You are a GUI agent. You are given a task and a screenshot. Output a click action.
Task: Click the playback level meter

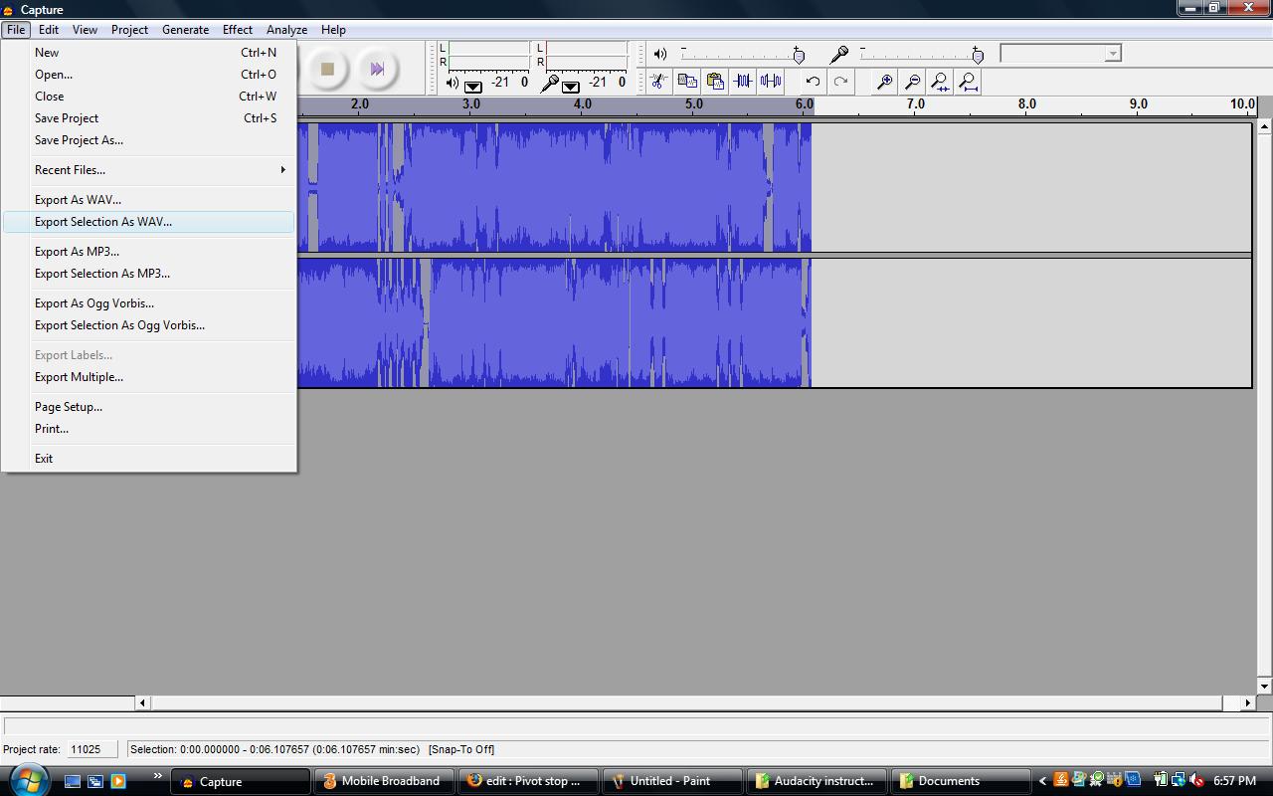(489, 55)
